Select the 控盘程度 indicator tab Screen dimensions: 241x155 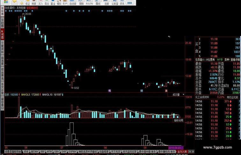(104, 151)
